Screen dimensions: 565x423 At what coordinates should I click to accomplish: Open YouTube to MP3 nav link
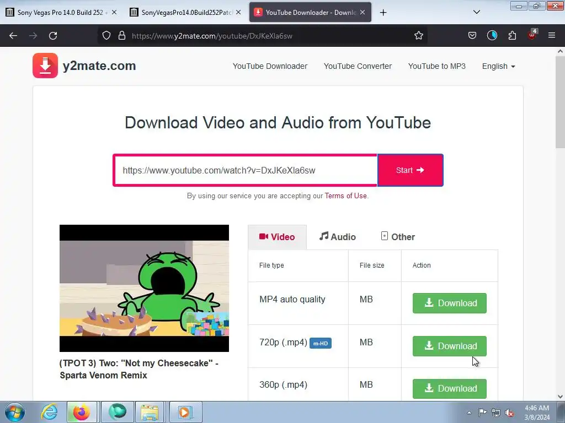coord(437,66)
